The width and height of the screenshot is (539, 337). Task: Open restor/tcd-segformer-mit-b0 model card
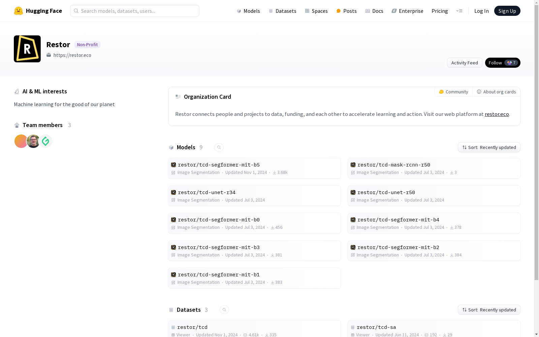(254, 223)
